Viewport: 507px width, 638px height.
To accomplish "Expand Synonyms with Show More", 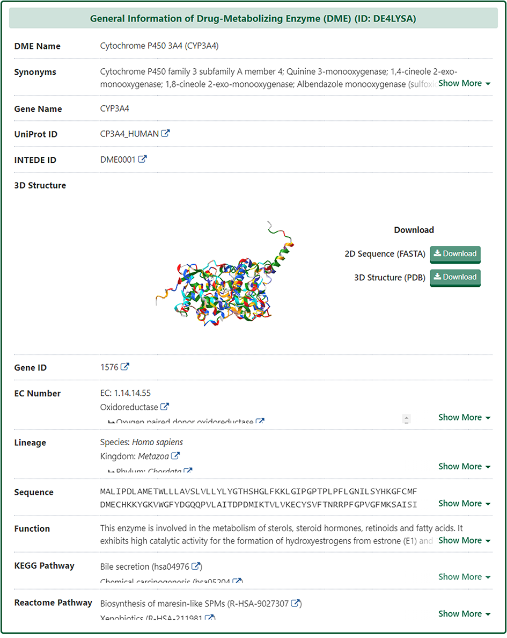I will pyautogui.click(x=464, y=83).
